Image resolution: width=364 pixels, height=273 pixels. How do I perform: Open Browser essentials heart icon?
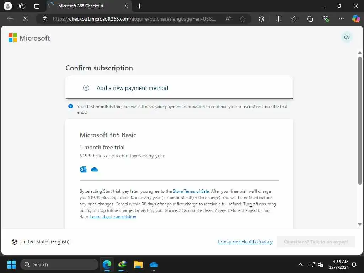pos(326,19)
